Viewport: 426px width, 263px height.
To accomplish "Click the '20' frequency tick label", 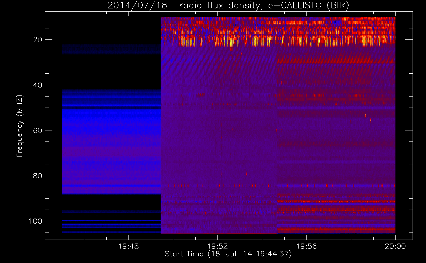I will point(38,40).
